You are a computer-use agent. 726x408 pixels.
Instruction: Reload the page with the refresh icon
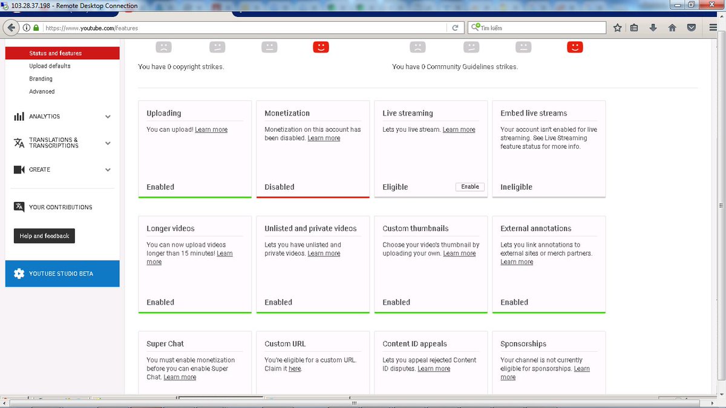click(456, 28)
